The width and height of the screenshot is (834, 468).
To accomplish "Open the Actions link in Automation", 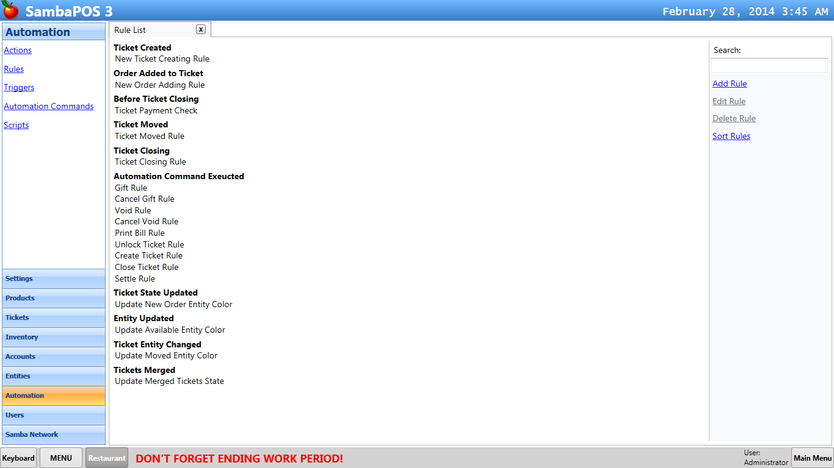I will 18,51.
